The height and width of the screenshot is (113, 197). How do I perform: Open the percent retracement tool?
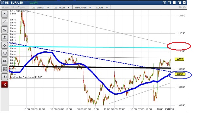point(5,30)
